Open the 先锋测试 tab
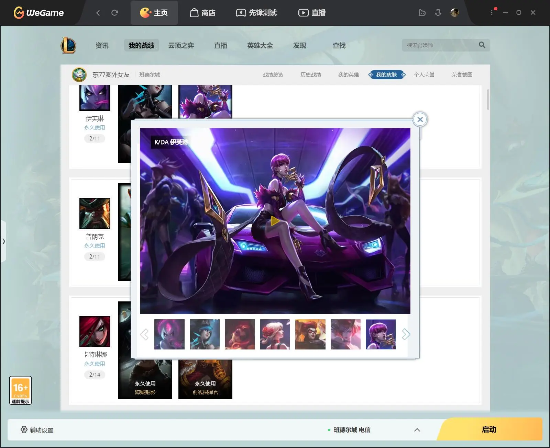Screen dimensions: 550x448 (x=256, y=13)
